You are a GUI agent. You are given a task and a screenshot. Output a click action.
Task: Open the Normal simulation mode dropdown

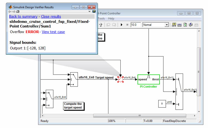coord(155,25)
